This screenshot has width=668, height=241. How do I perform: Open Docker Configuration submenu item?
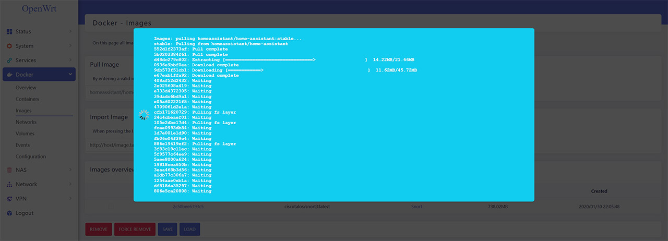[x=31, y=156]
